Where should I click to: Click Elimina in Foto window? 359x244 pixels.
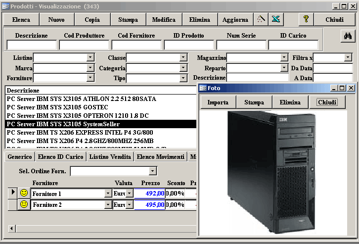pos(290,102)
